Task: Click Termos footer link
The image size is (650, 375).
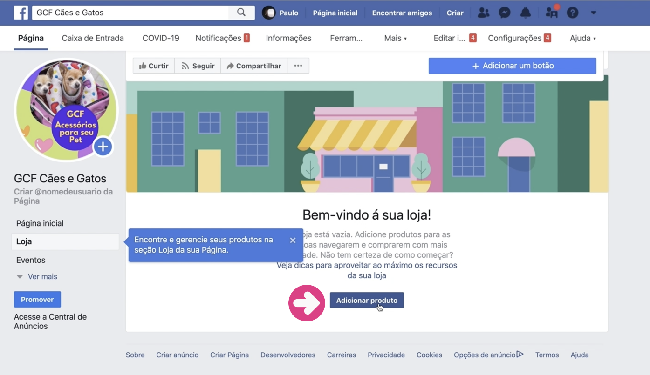Action: 547,355
